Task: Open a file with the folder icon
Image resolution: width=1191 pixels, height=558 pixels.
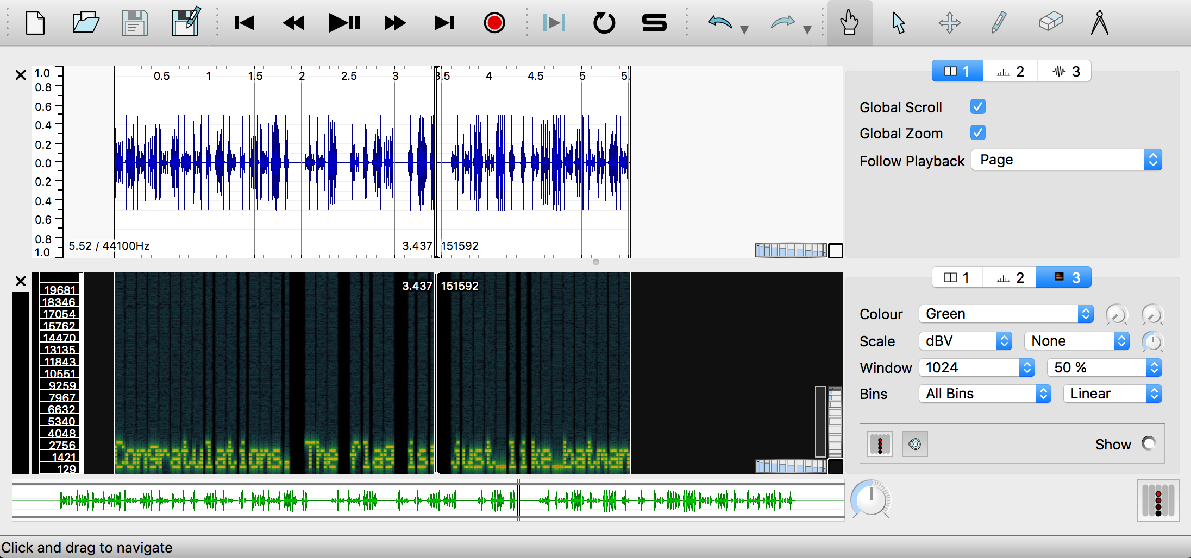Action: tap(85, 23)
